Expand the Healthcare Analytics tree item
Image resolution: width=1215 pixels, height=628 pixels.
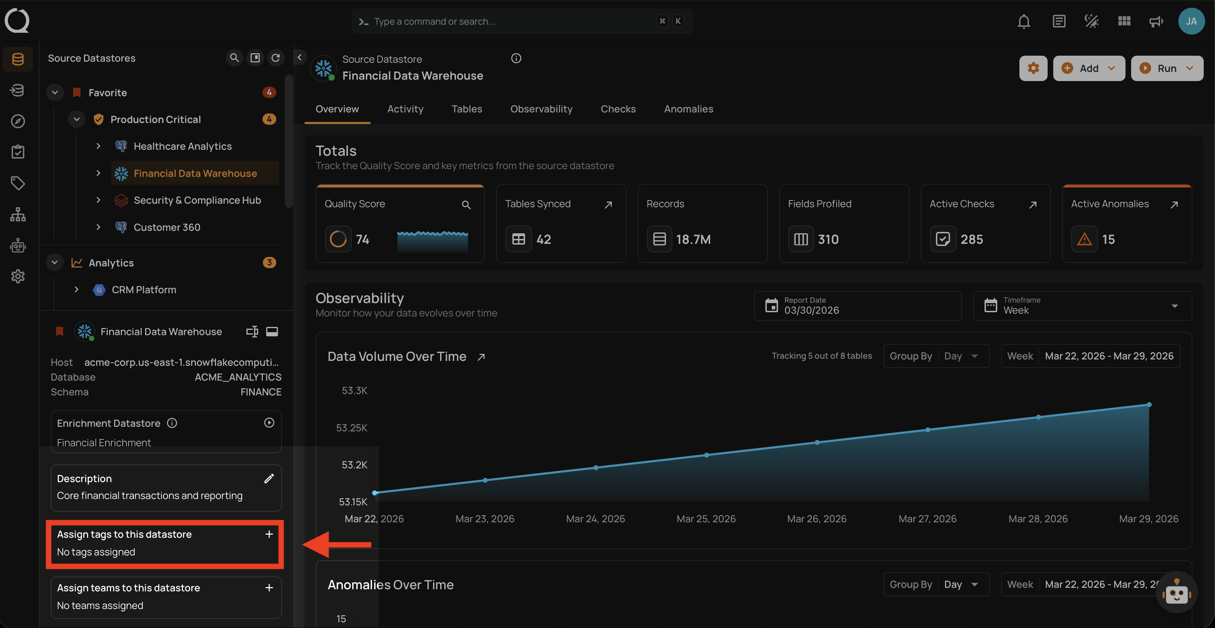coord(98,146)
